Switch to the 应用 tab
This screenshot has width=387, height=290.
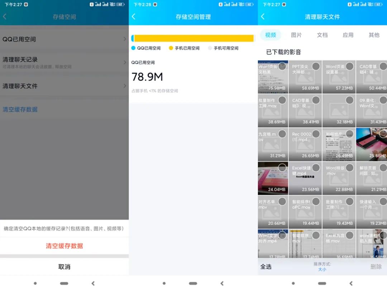point(348,35)
